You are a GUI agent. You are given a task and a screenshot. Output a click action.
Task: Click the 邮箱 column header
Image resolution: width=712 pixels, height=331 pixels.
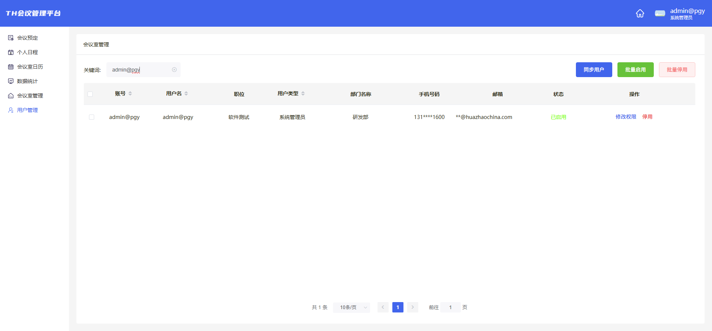498,94
